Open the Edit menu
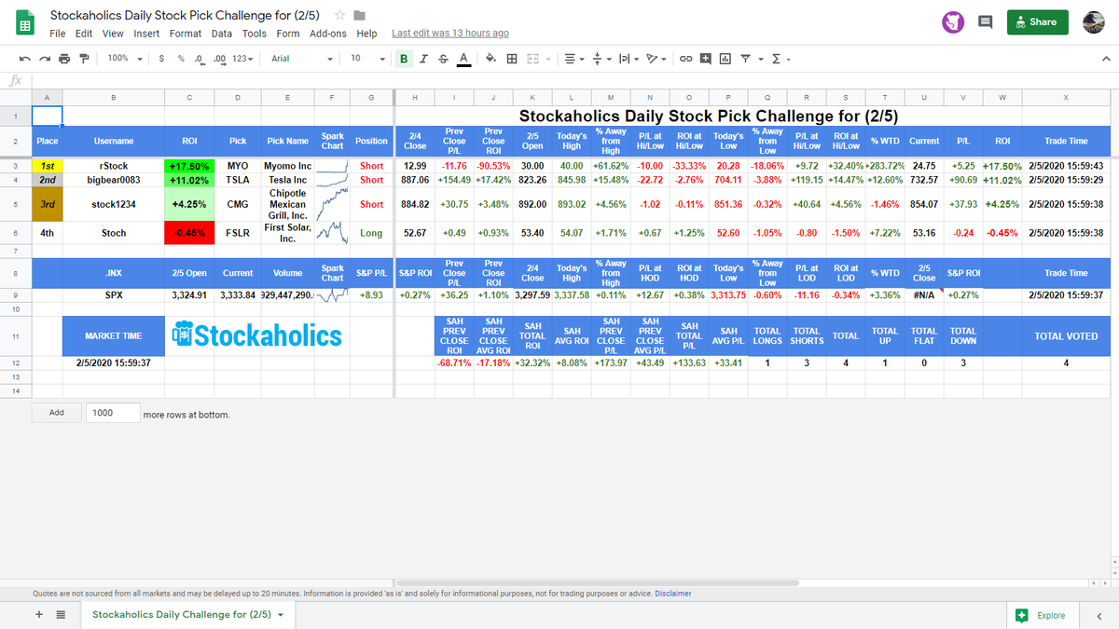 click(84, 34)
